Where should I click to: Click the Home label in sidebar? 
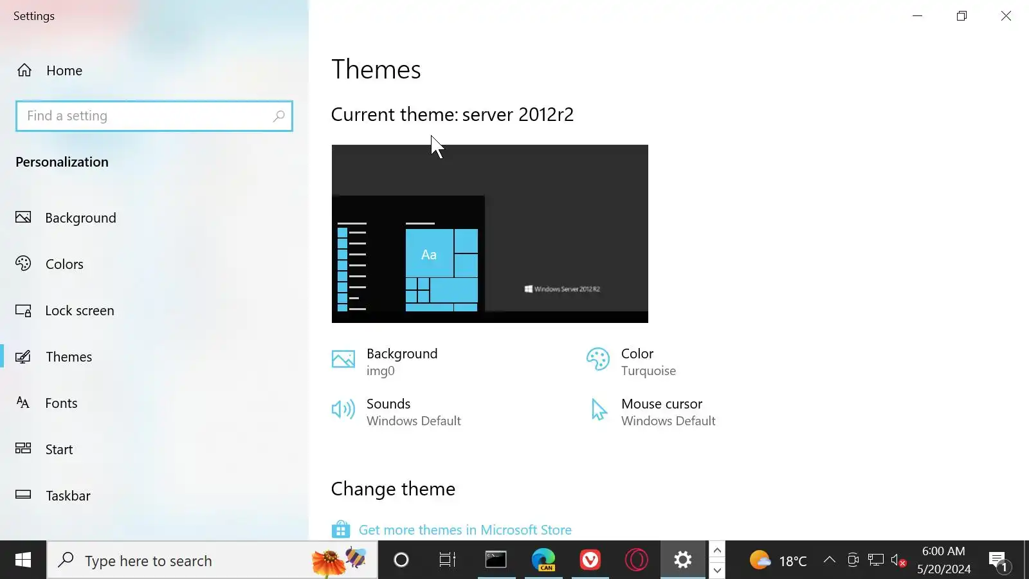click(64, 70)
